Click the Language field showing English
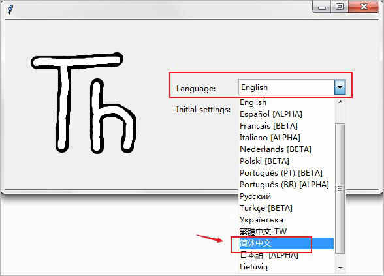This screenshot has width=384, height=276. pyautogui.click(x=287, y=87)
